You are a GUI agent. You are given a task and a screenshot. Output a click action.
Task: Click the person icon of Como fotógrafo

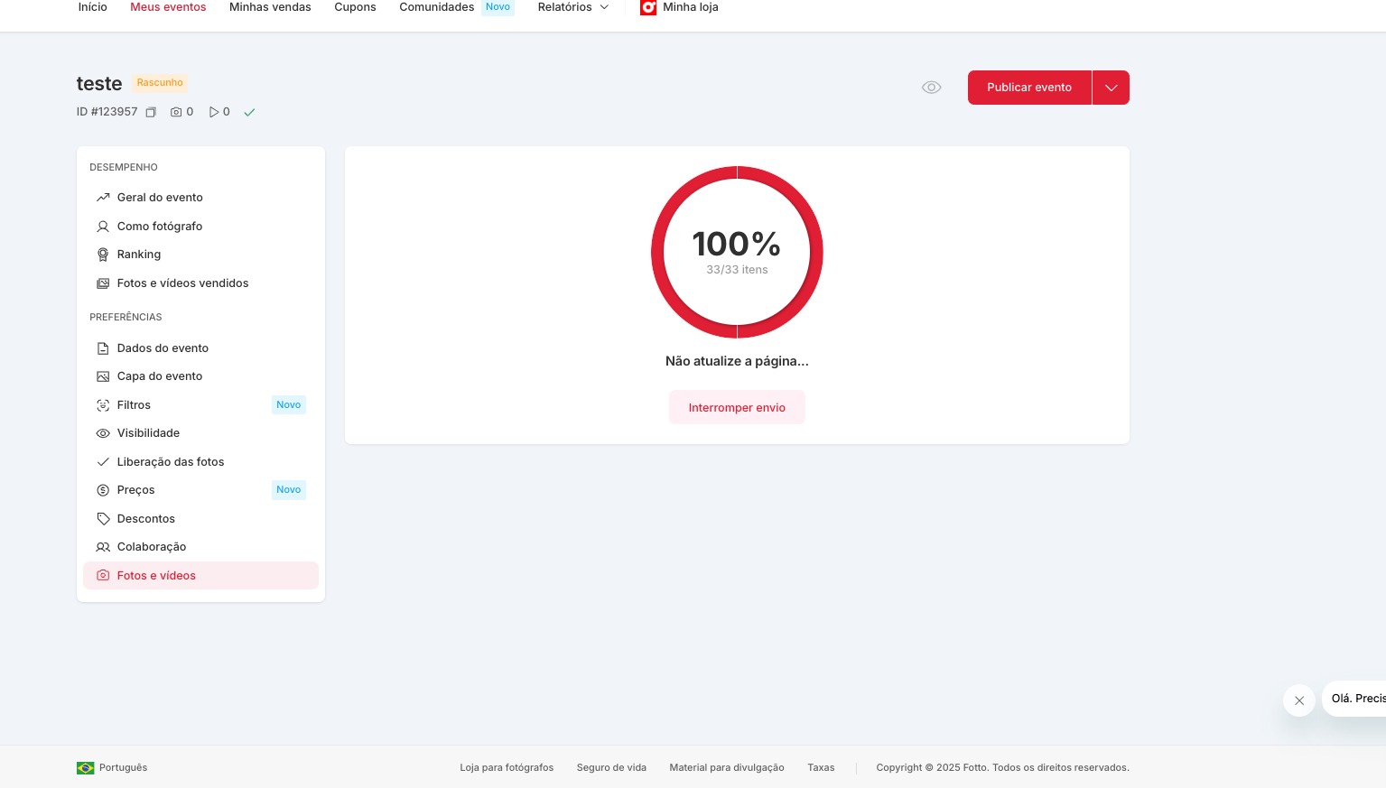point(103,227)
